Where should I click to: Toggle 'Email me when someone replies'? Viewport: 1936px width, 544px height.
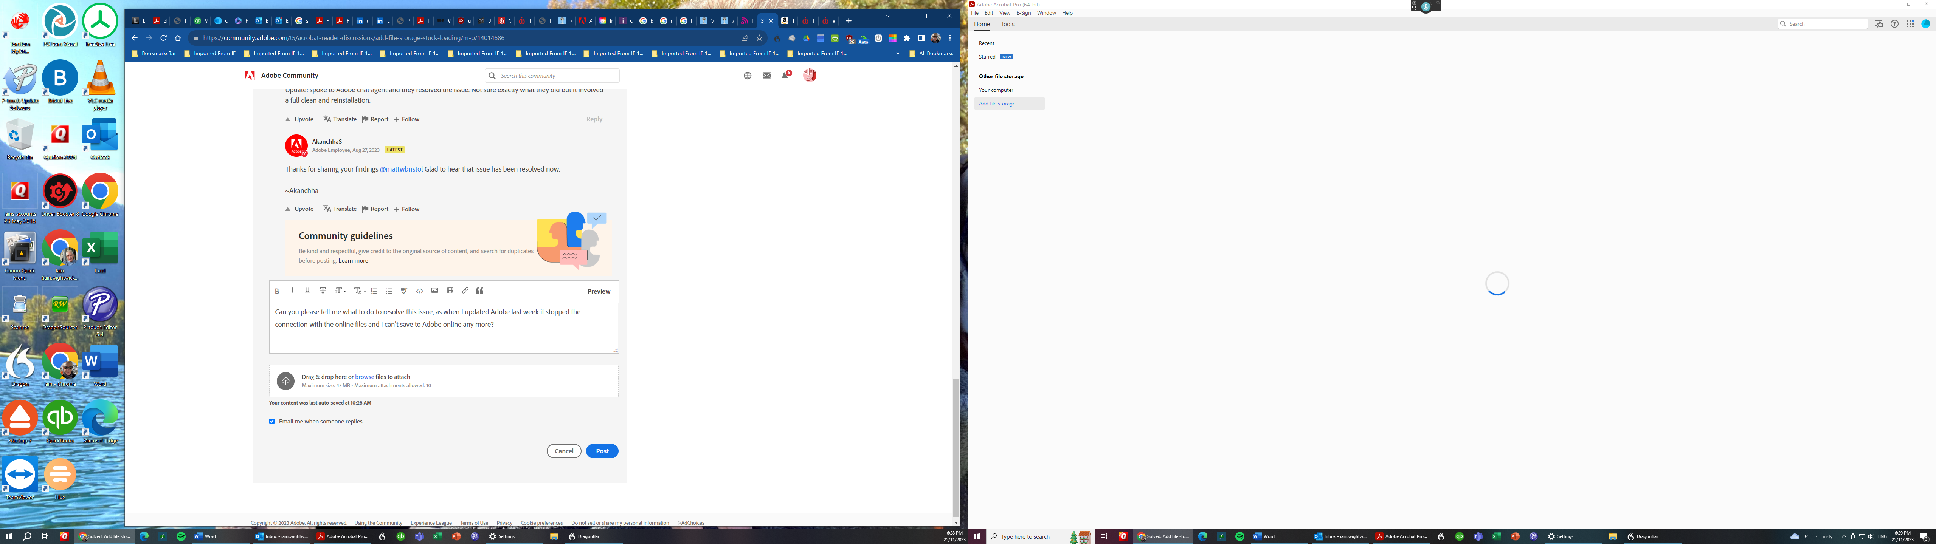pos(272,422)
